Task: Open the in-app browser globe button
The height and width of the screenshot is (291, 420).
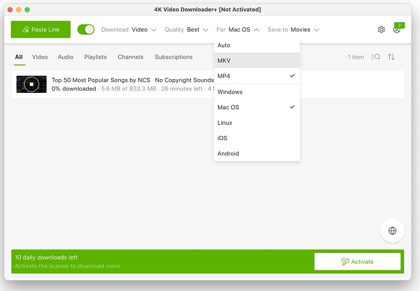Action: coord(393,231)
